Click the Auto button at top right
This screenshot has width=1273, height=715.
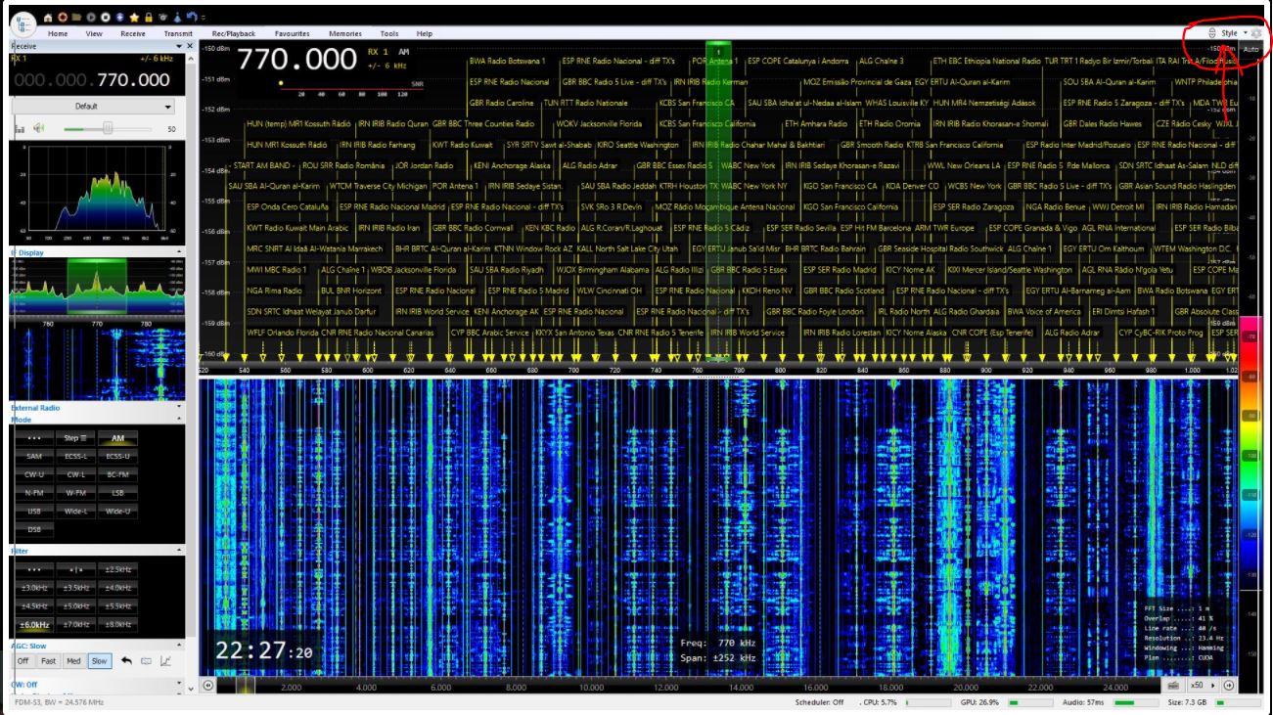[1250, 48]
